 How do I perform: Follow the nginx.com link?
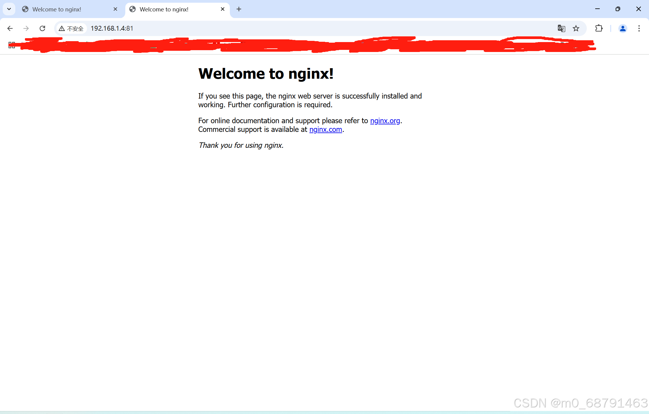pyautogui.click(x=325, y=129)
